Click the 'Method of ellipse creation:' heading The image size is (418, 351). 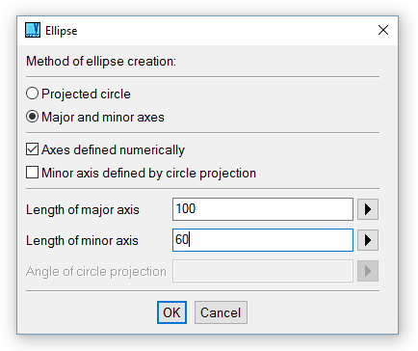[101, 61]
